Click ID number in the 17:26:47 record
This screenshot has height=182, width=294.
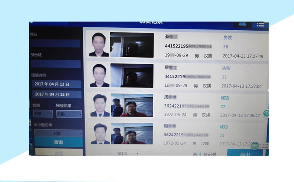tap(187, 106)
